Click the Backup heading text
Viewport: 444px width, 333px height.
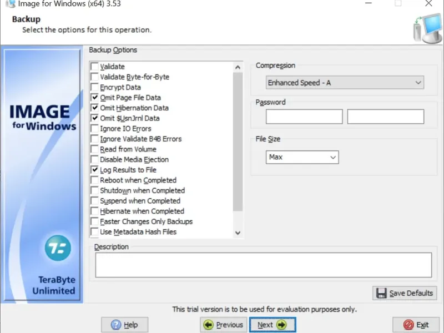coord(26,19)
